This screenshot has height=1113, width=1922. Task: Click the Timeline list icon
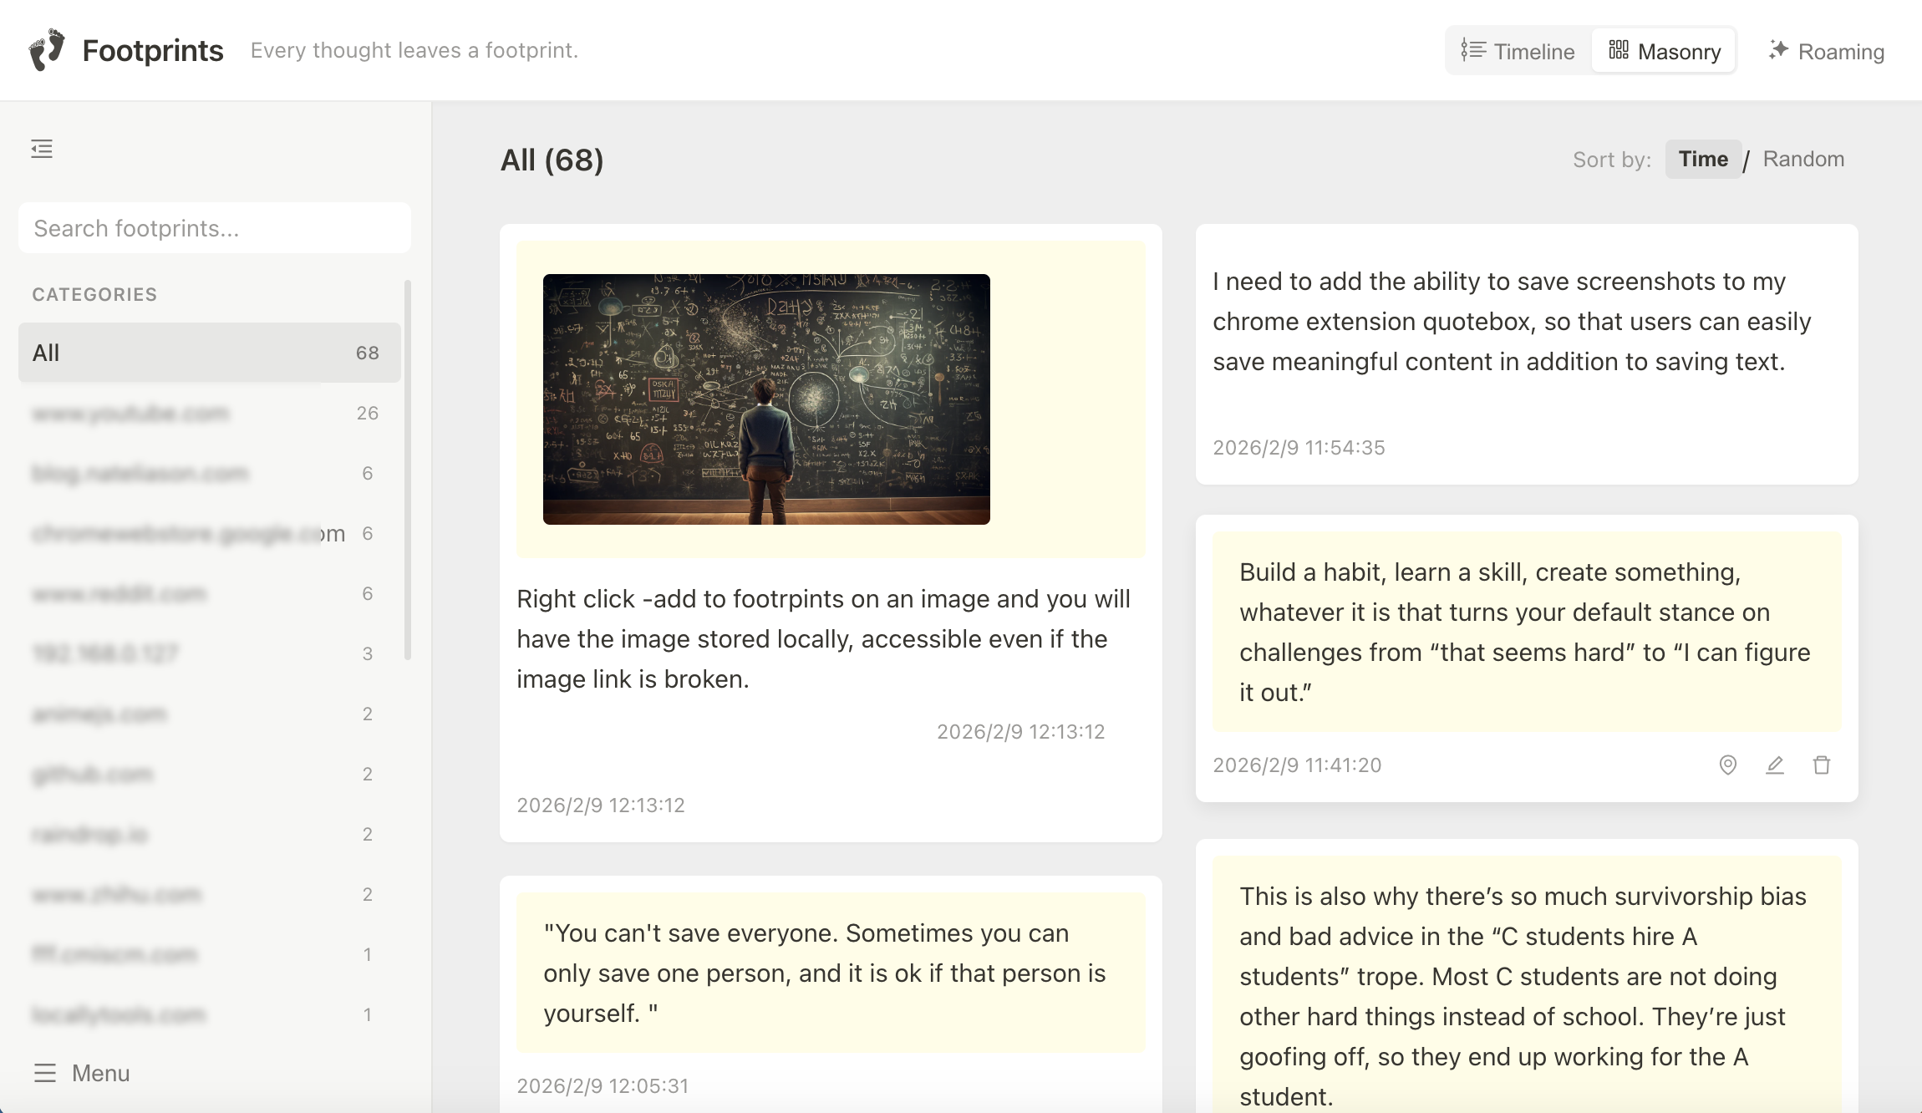tap(1472, 50)
